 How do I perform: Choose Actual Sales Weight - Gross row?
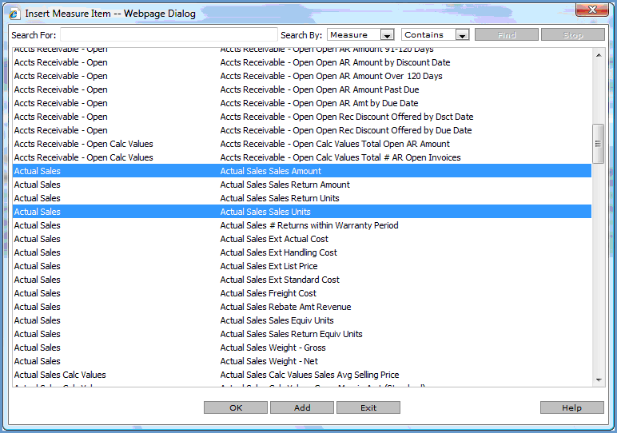[273, 348]
